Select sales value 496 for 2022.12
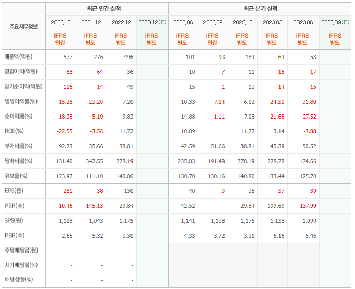The image size is (355, 289). coord(128,57)
